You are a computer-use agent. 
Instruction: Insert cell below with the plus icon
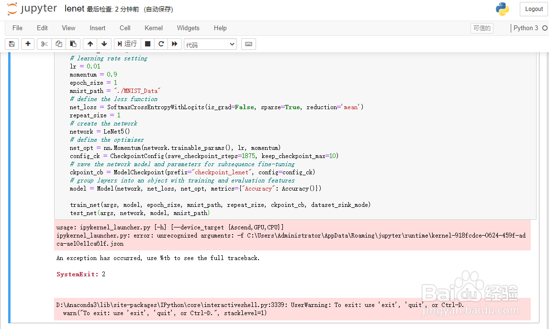click(28, 44)
